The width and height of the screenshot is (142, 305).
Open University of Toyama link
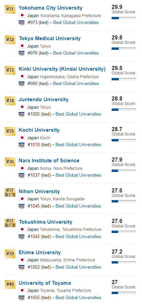(x=45, y=283)
